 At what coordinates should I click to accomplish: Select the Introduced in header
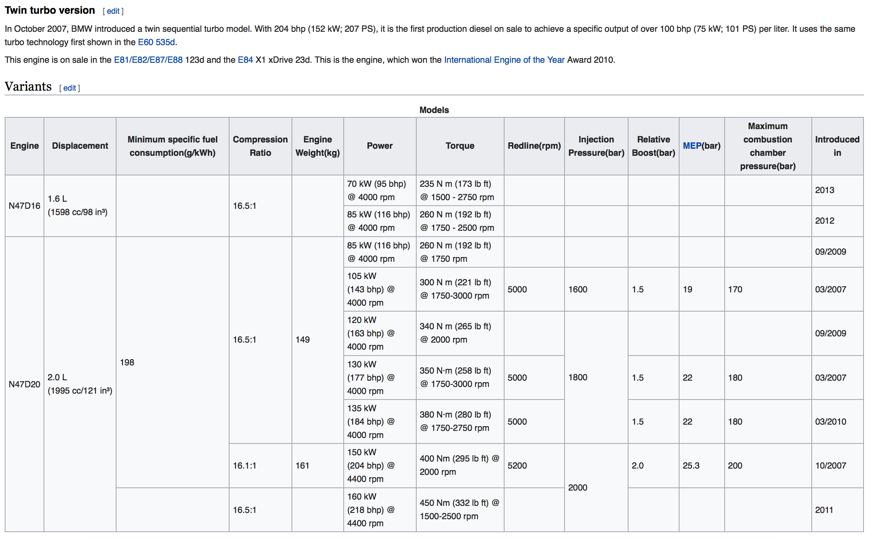[837, 146]
